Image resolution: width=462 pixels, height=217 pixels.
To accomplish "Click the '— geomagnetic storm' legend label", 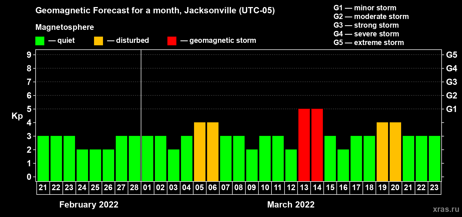I will click(218, 40).
